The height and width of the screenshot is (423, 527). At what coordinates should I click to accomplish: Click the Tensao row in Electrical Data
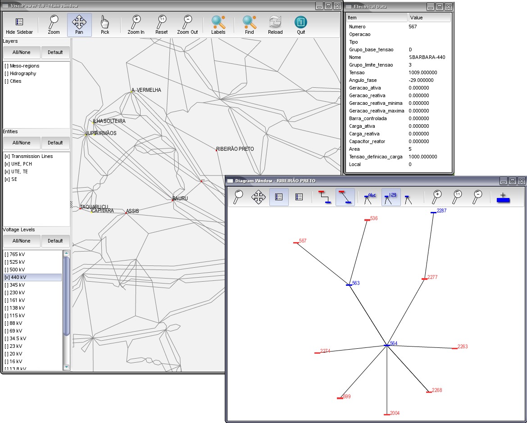[x=399, y=72]
